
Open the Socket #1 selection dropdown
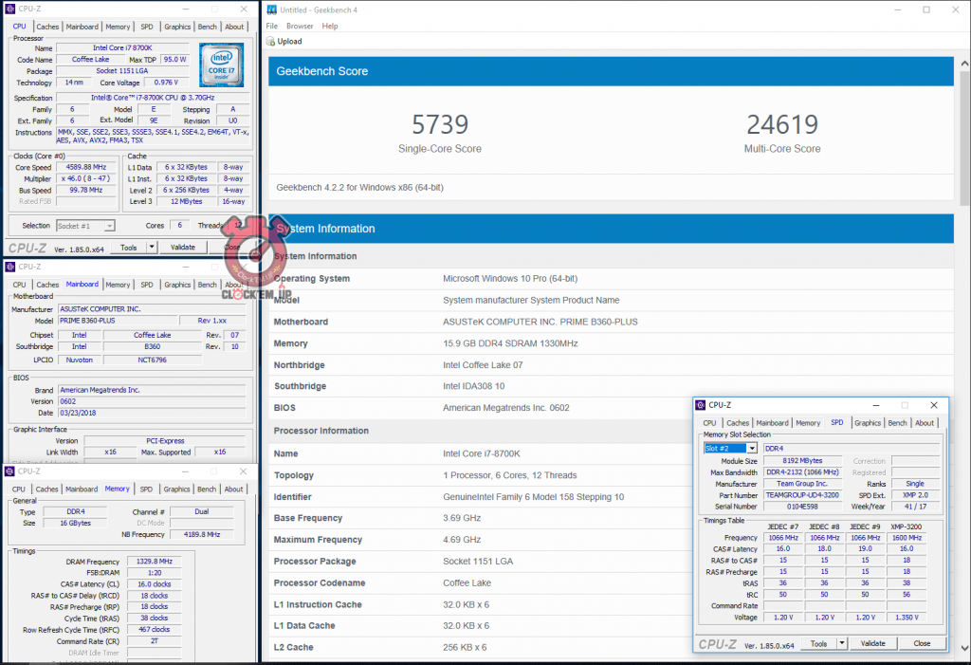(110, 226)
